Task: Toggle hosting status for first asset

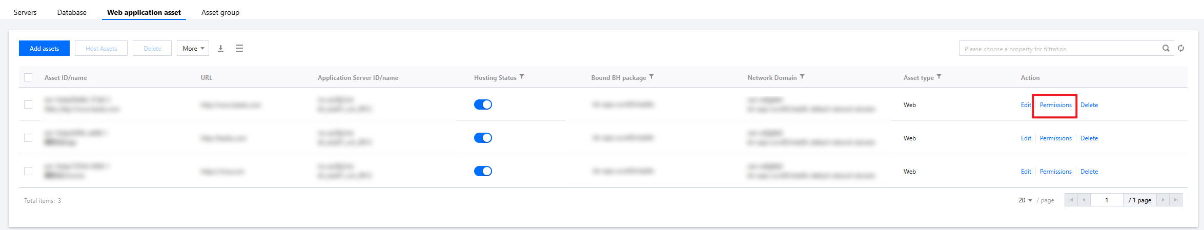Action: click(x=483, y=104)
